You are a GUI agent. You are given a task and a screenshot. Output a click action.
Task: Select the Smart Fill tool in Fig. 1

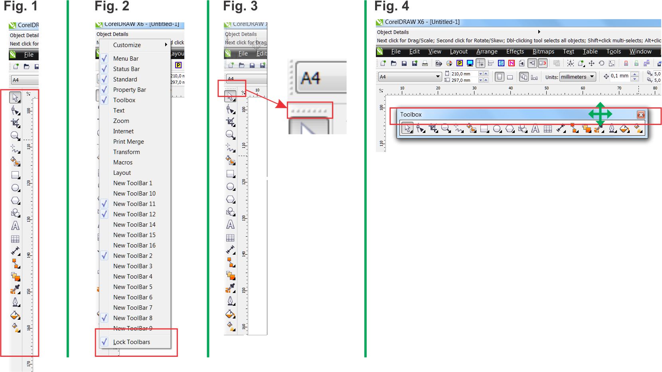pos(15,162)
